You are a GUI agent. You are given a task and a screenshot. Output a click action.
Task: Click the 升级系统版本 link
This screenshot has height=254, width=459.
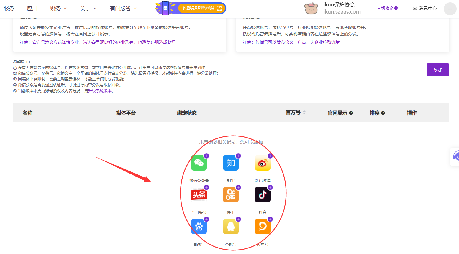click(x=100, y=91)
